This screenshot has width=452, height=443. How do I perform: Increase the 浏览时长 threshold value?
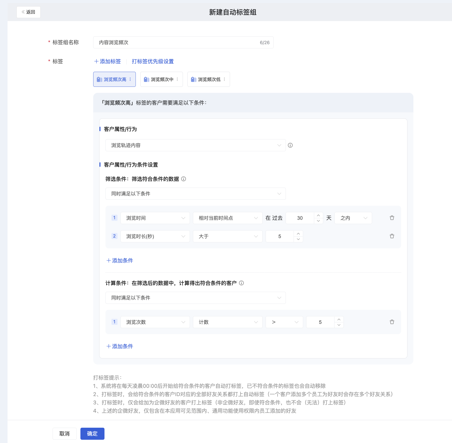click(298, 234)
